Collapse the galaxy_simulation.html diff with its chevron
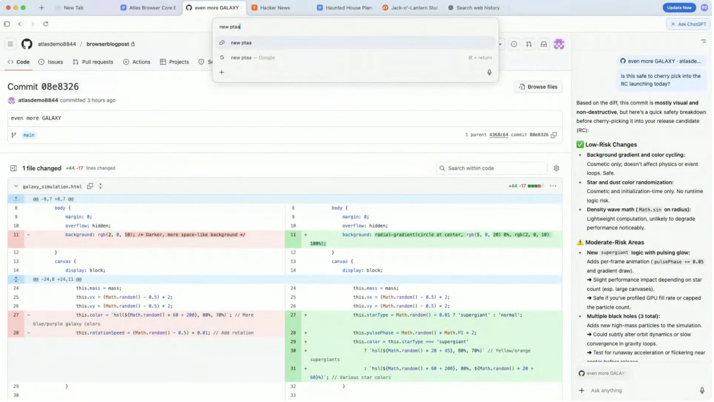714x402 pixels. pyautogui.click(x=16, y=186)
